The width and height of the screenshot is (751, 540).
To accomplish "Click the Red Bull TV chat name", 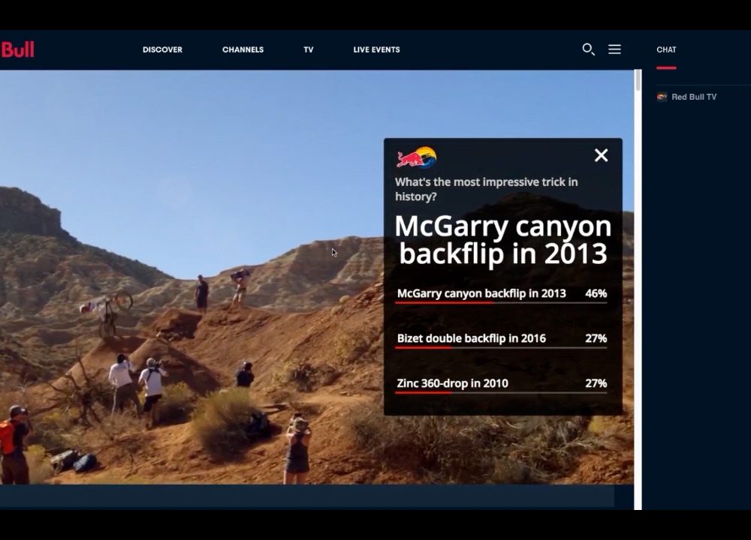I will pyautogui.click(x=694, y=97).
